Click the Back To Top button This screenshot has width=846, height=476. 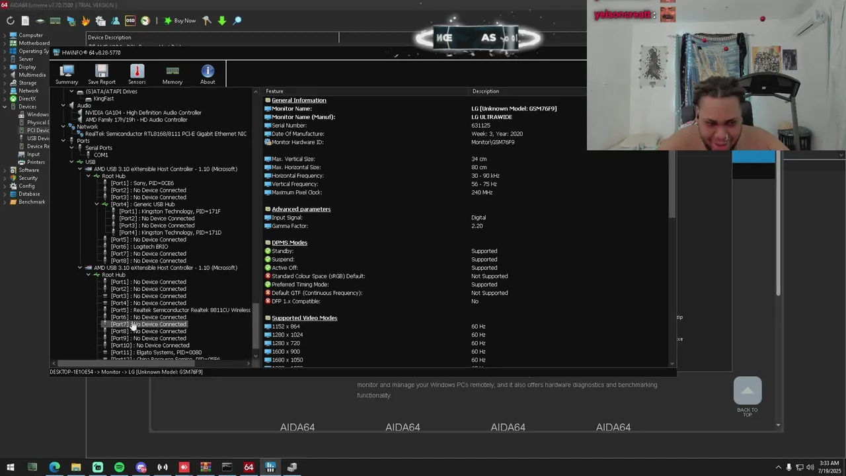click(x=748, y=397)
